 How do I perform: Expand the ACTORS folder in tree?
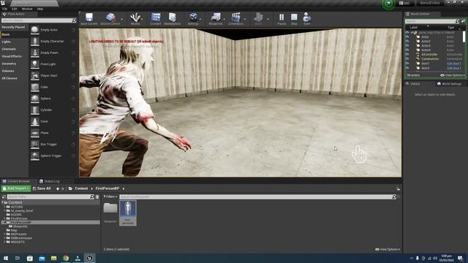tap(4, 207)
